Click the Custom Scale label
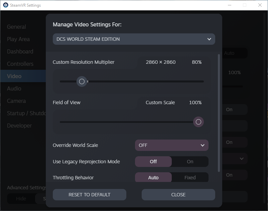Viewport: 268px width, 211px height. point(160,102)
